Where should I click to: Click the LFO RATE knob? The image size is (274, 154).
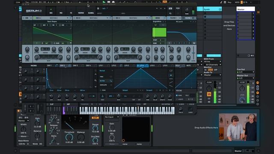(x=119, y=96)
